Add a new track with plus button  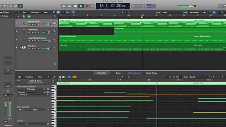18,17
